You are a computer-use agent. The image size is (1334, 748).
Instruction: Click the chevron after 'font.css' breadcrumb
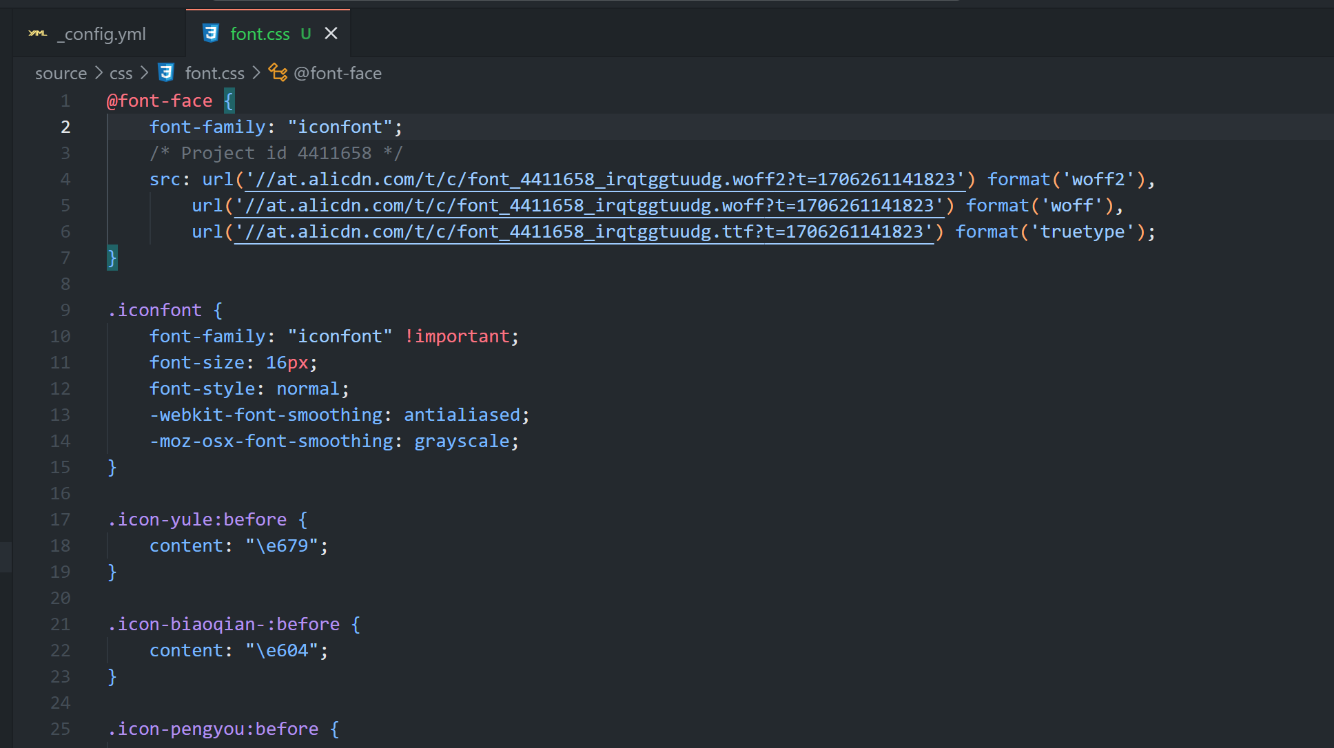click(x=256, y=73)
